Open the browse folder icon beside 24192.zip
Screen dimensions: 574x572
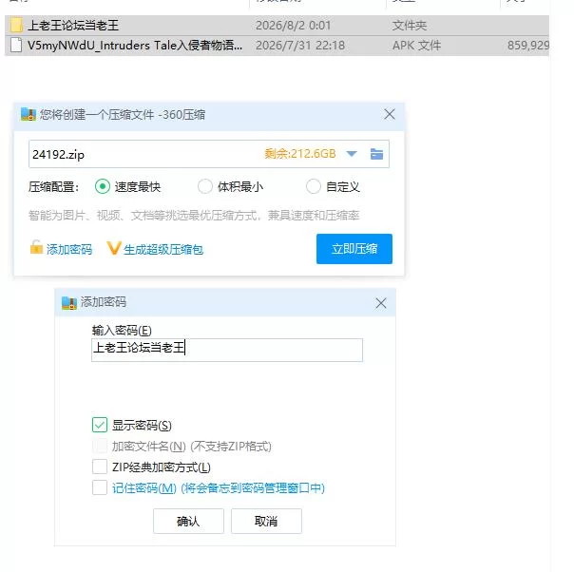(x=376, y=154)
